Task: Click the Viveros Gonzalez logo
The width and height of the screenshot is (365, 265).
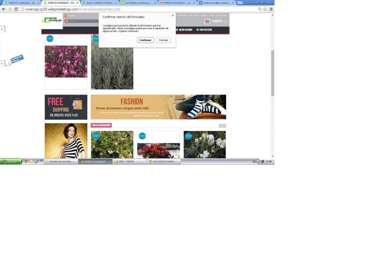Action: click(52, 20)
